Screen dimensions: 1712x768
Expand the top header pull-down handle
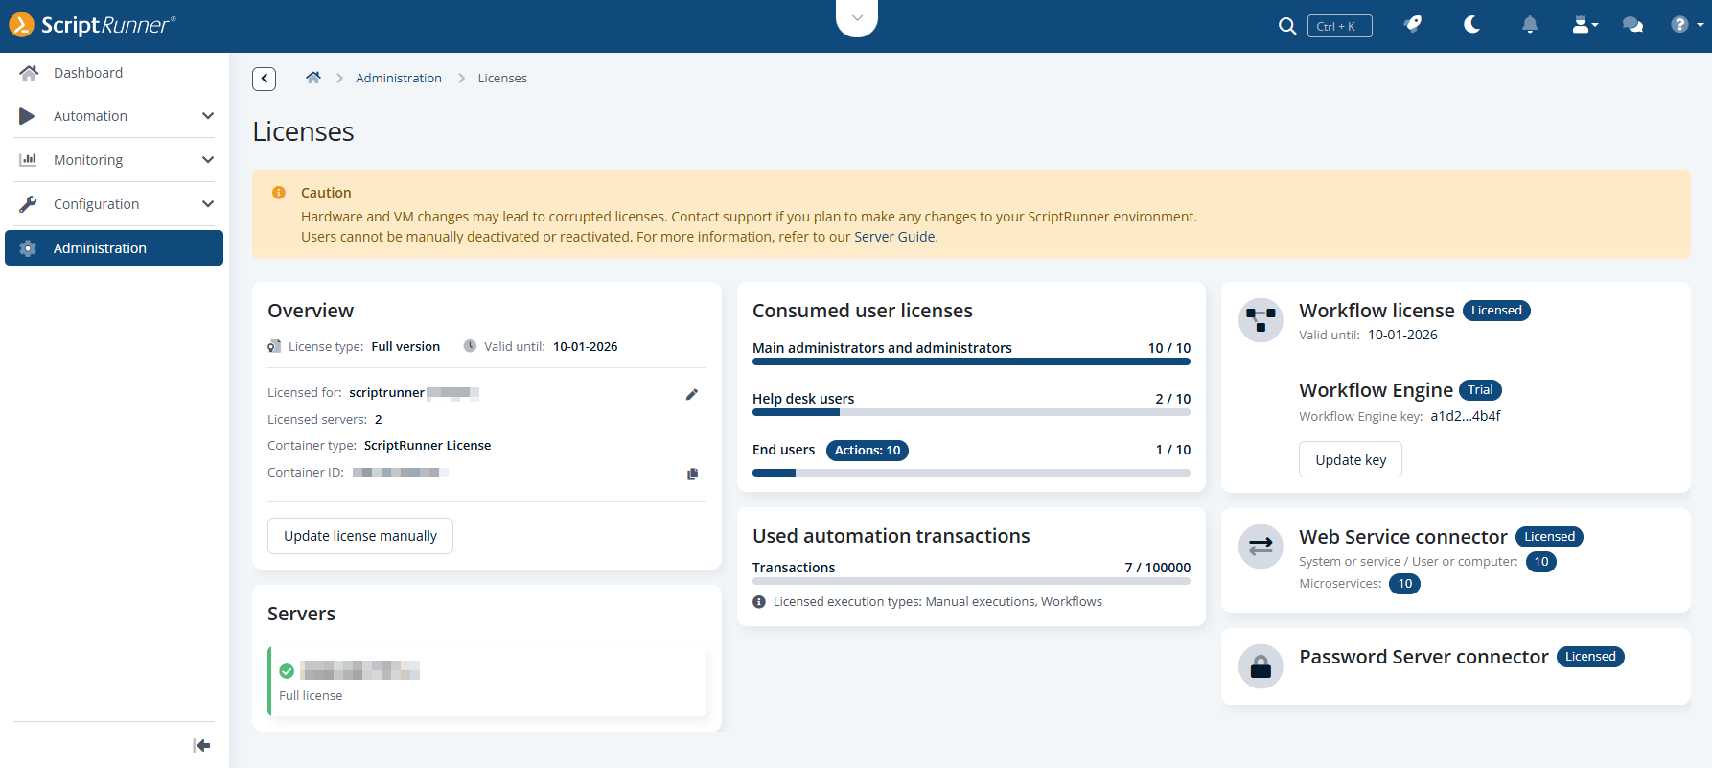[x=857, y=18]
